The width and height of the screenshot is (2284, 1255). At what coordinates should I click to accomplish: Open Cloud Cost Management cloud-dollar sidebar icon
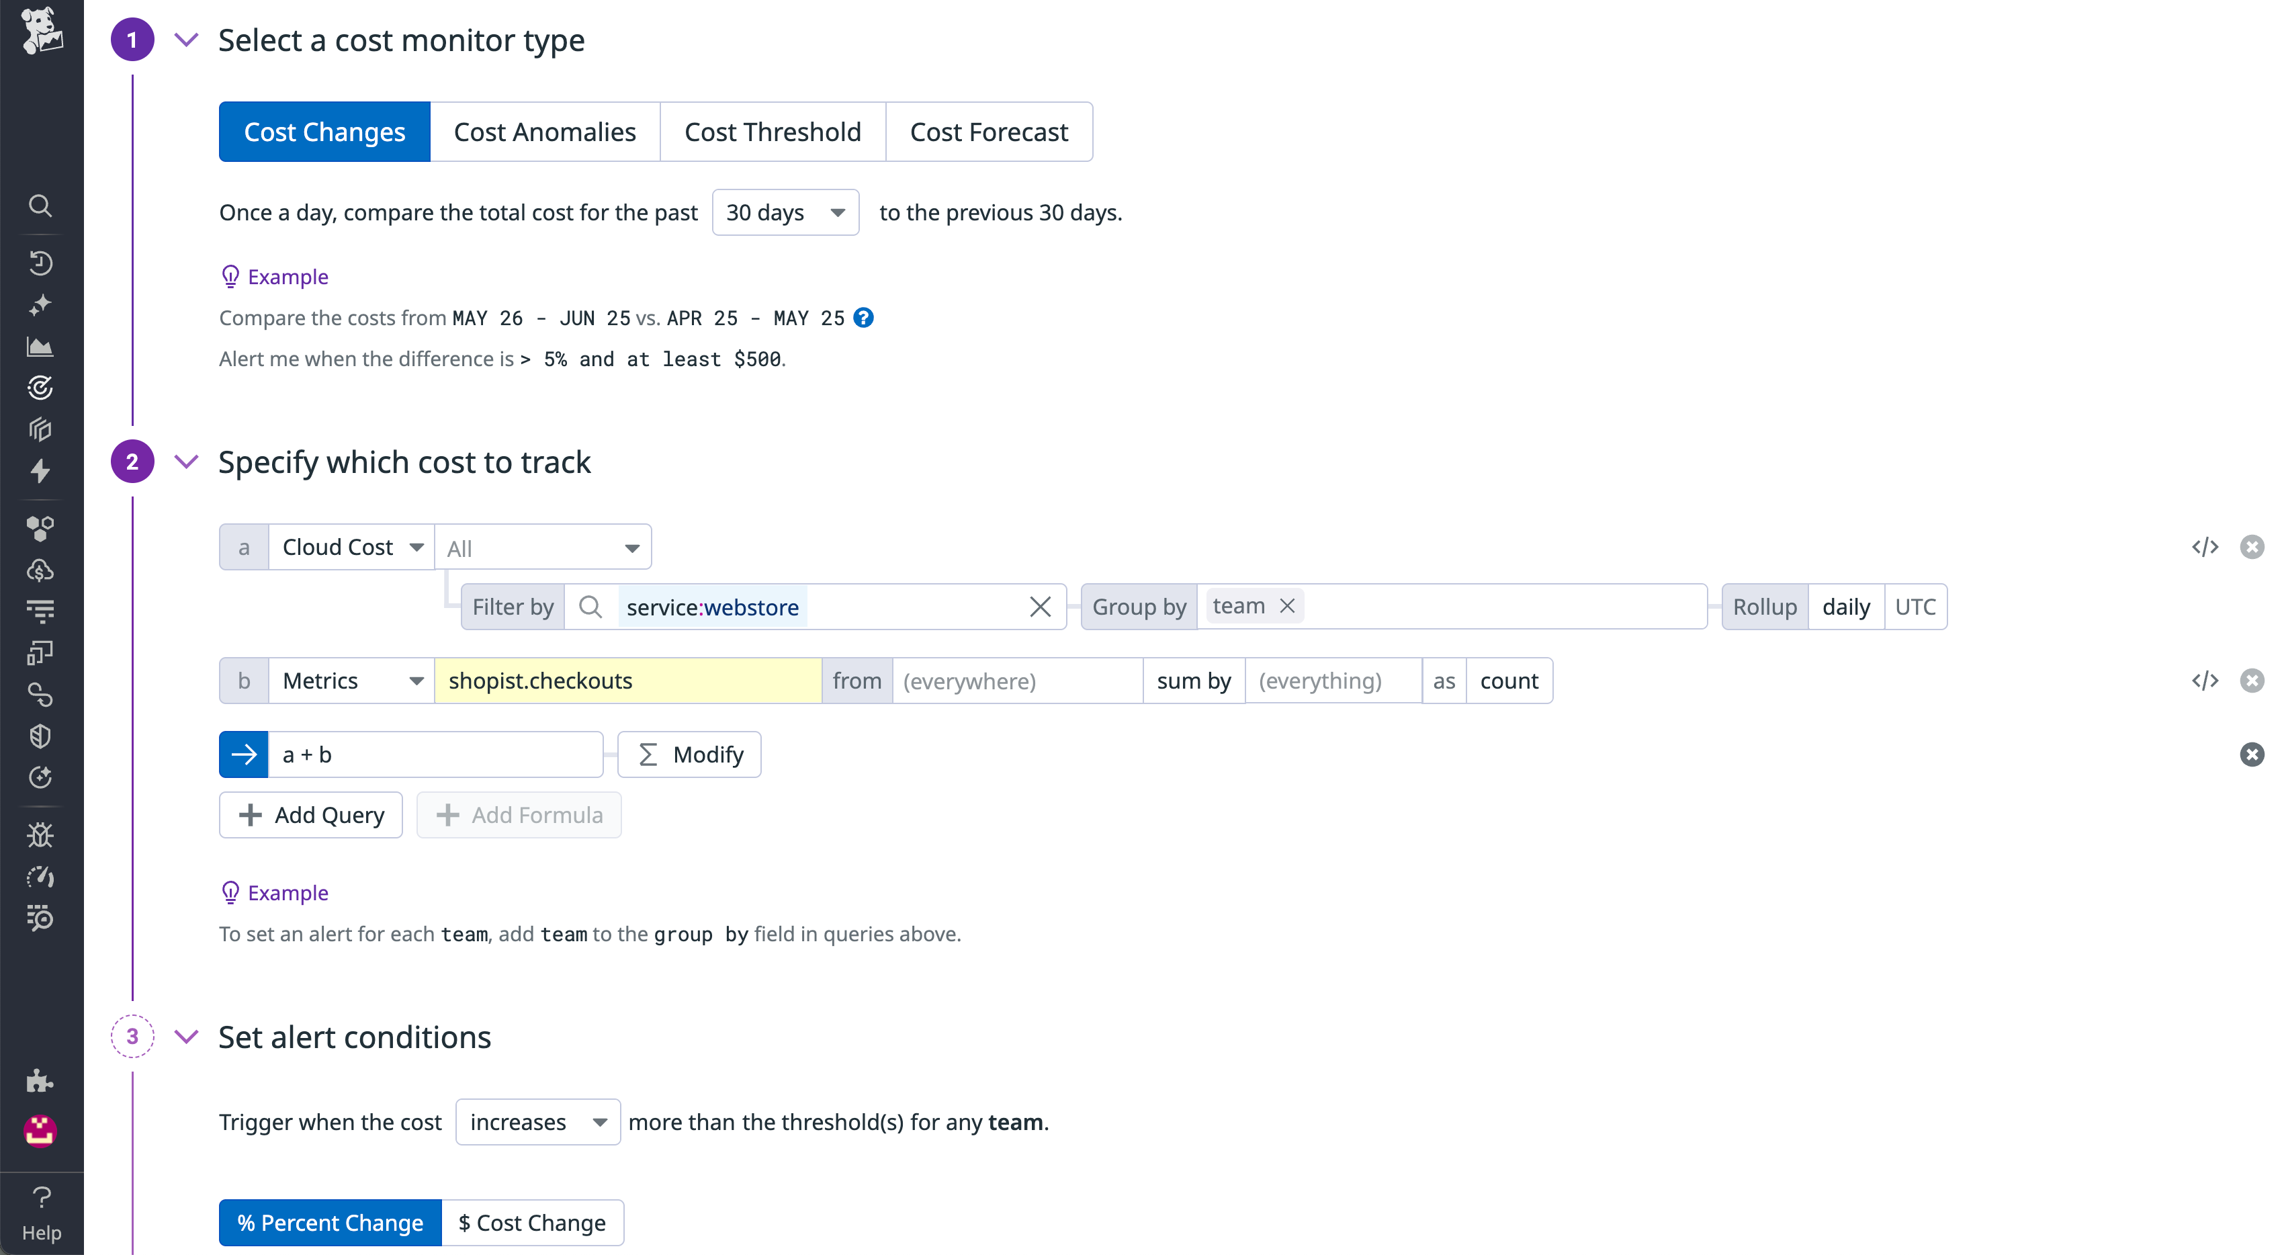(41, 570)
